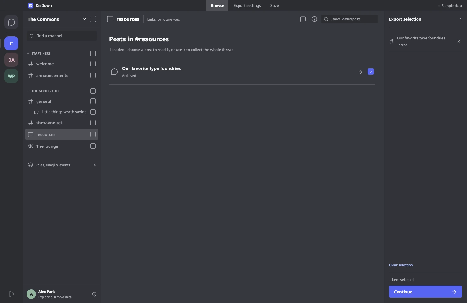Click the shield icon beside Alex Park
The image size is (467, 303).
point(94,294)
